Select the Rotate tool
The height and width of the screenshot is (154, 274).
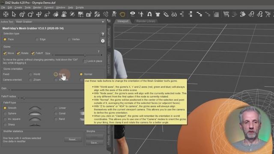[30, 14]
